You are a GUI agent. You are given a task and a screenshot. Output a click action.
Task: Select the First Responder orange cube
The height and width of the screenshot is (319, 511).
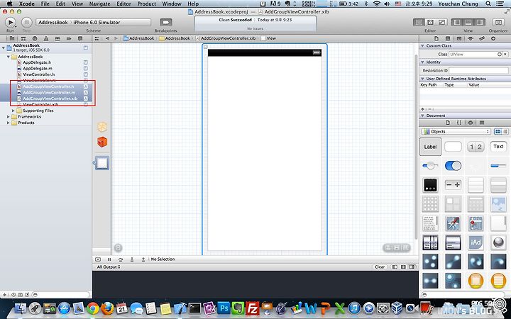point(102,142)
